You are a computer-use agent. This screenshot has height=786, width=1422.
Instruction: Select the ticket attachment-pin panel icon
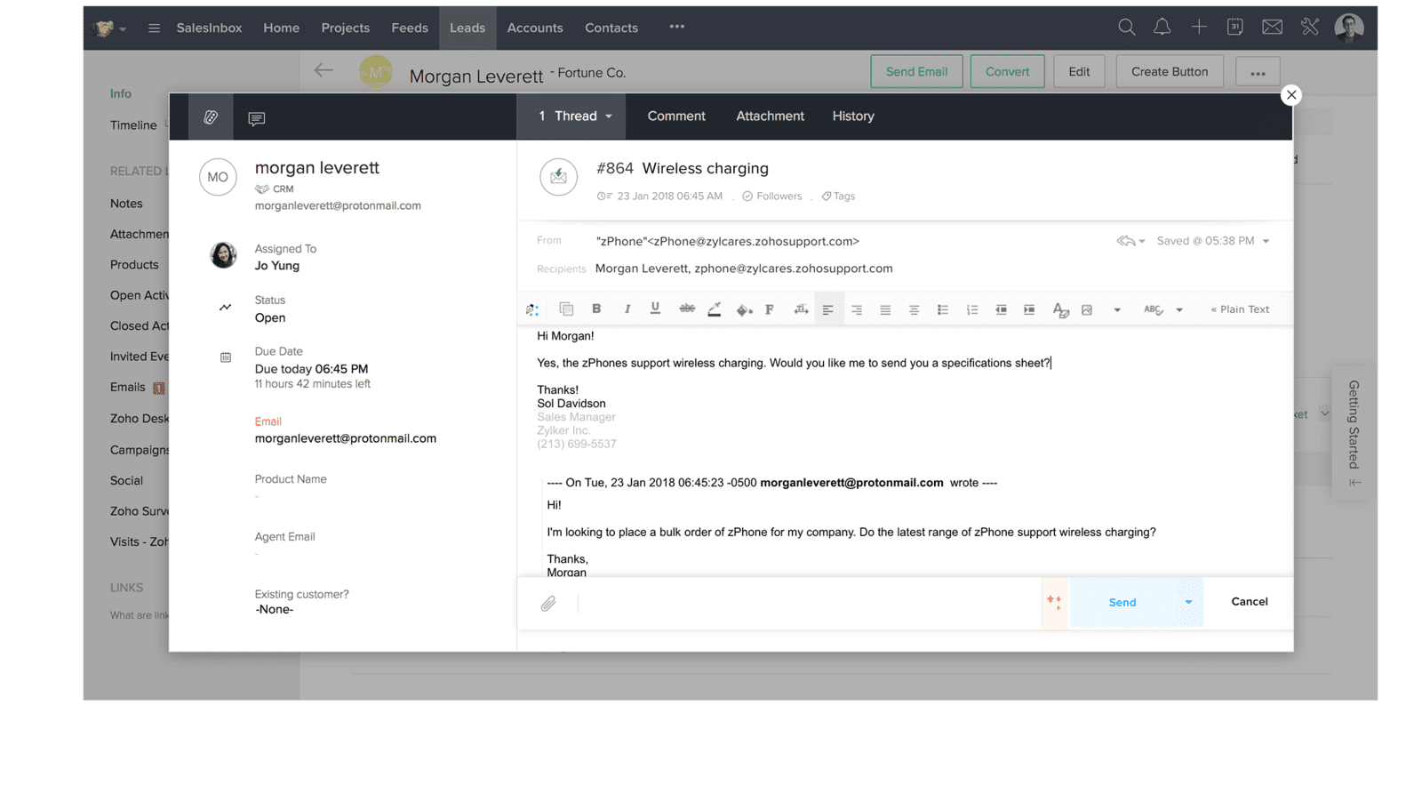[211, 116]
